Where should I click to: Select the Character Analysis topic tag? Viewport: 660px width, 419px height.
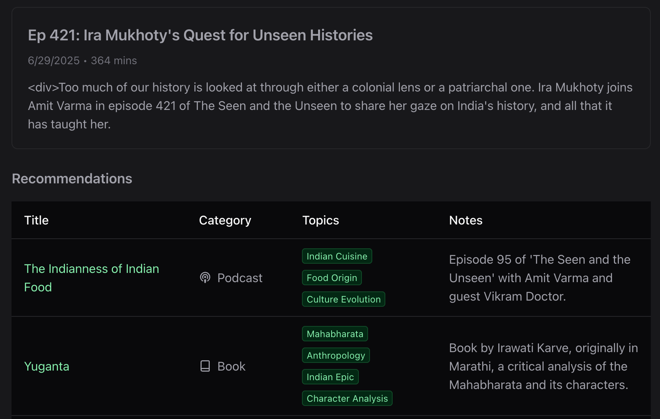click(347, 399)
